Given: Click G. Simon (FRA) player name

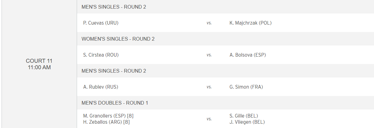Looking at the screenshot, I should tap(246, 87).
